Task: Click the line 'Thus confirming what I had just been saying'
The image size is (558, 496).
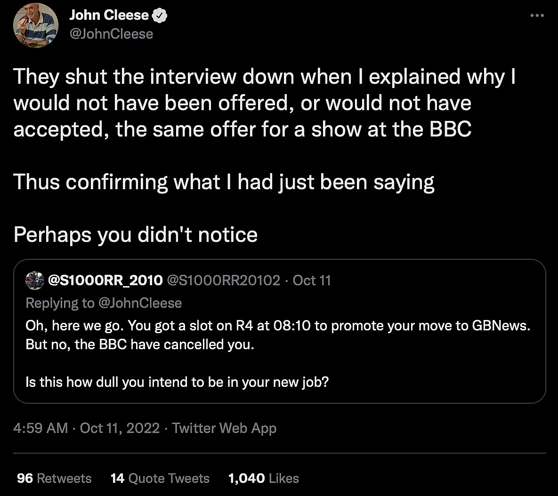Action: click(x=224, y=182)
